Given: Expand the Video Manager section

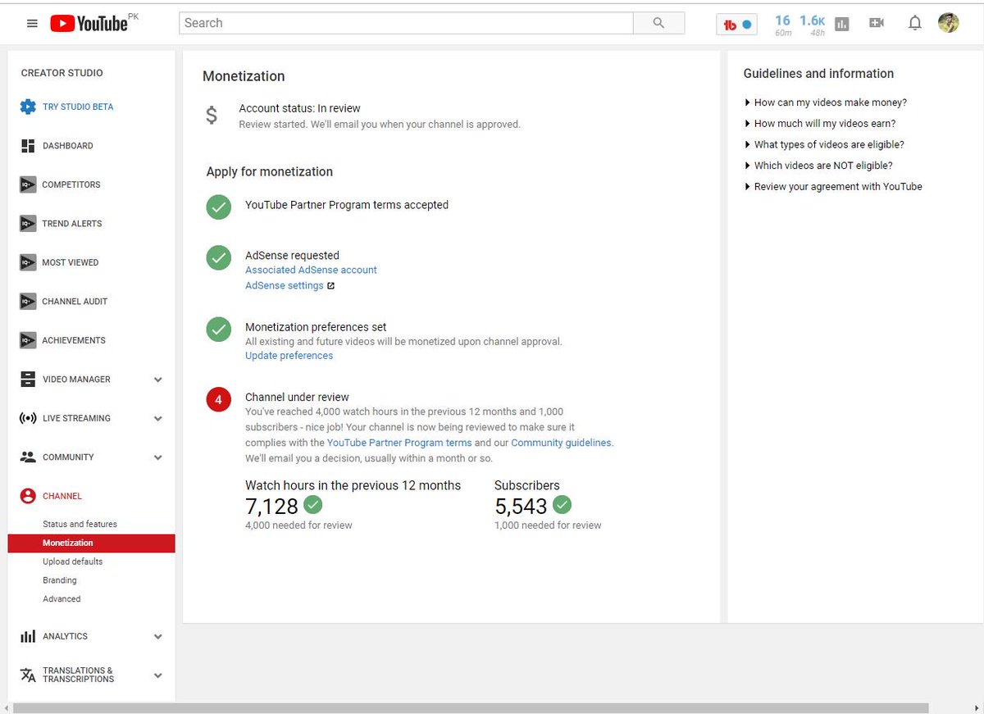Looking at the screenshot, I should (158, 380).
